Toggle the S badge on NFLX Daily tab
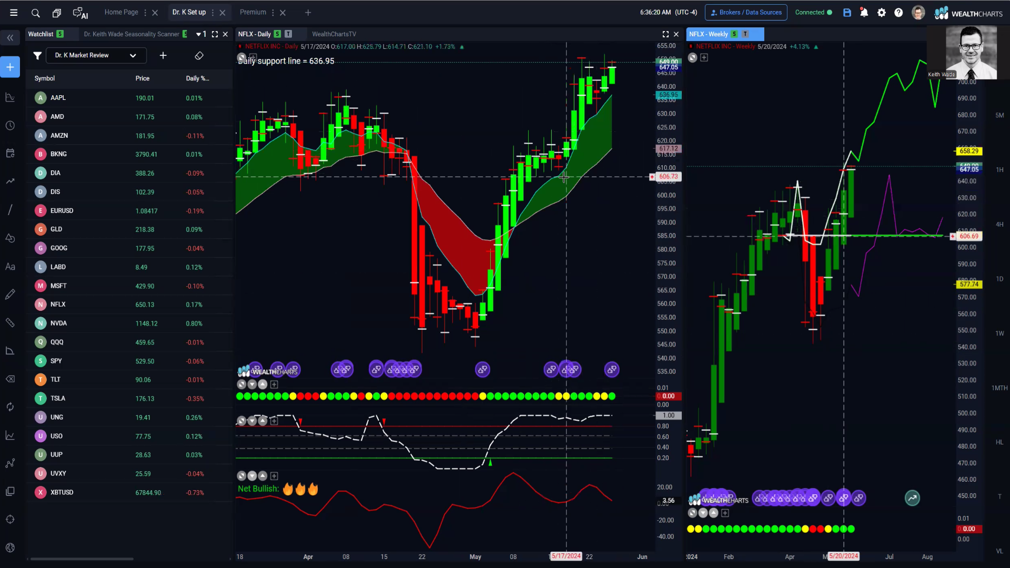Screen dimensions: 1010x568 tap(277, 34)
